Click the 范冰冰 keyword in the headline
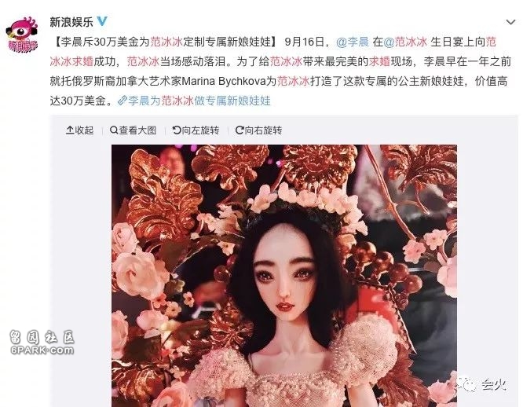This screenshot has width=523, height=407. (x=166, y=42)
